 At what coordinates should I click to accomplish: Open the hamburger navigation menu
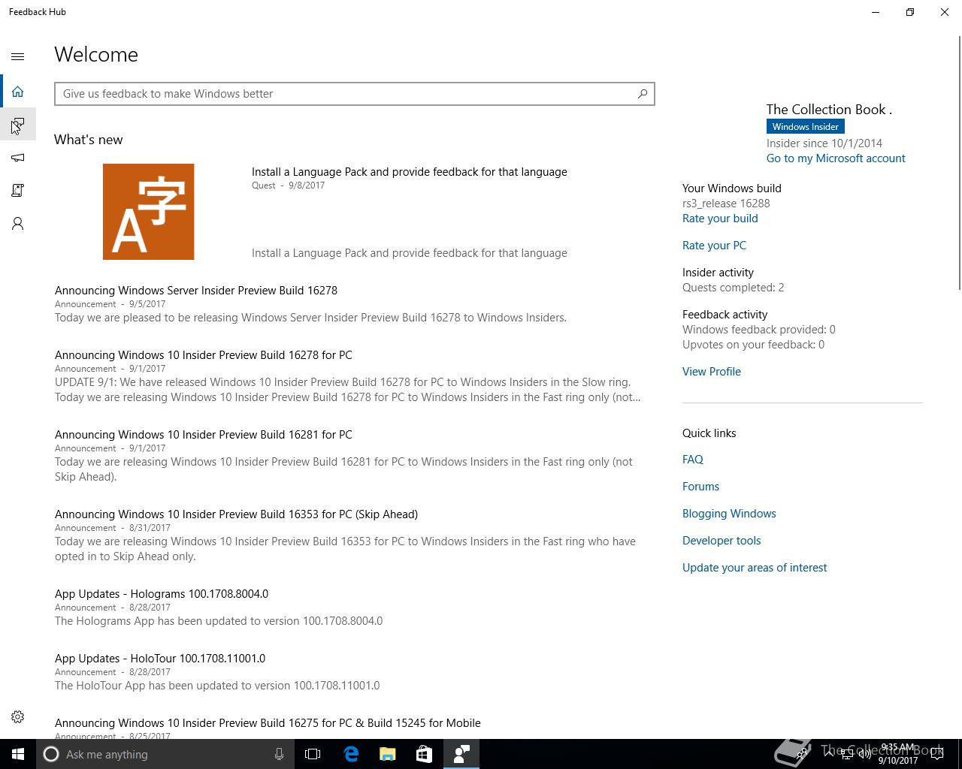(18, 56)
